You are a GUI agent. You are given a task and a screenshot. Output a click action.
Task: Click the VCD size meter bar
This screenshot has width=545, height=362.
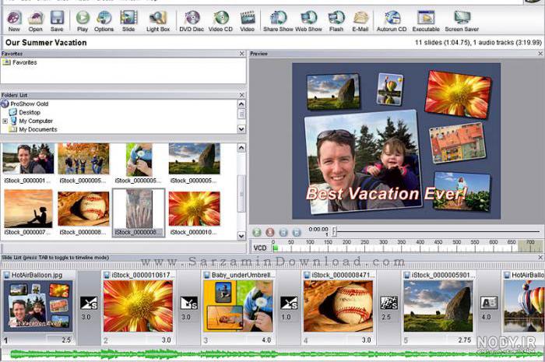click(406, 248)
